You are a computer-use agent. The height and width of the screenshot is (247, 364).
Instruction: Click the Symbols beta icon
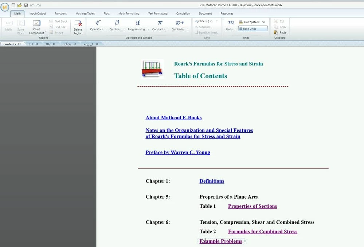click(117, 23)
